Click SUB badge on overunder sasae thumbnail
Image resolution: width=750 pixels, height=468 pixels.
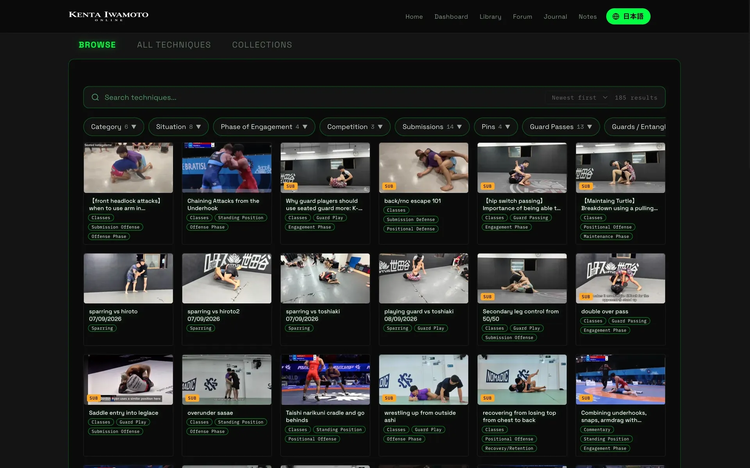[192, 398]
